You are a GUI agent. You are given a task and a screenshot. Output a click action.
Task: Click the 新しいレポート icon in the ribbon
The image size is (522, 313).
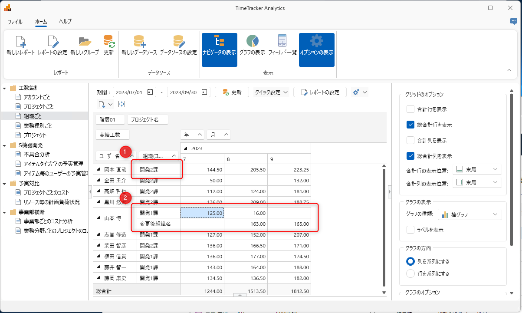20,42
